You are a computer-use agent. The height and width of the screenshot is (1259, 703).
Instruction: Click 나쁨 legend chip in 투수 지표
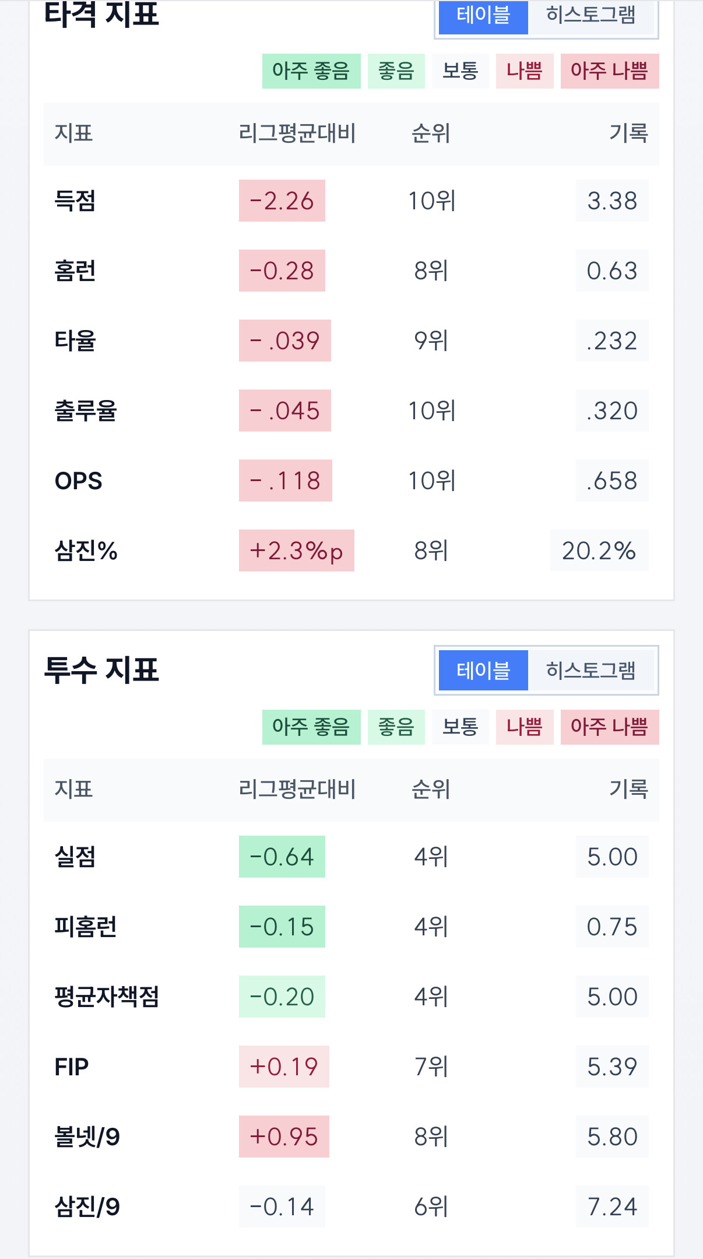point(525,727)
